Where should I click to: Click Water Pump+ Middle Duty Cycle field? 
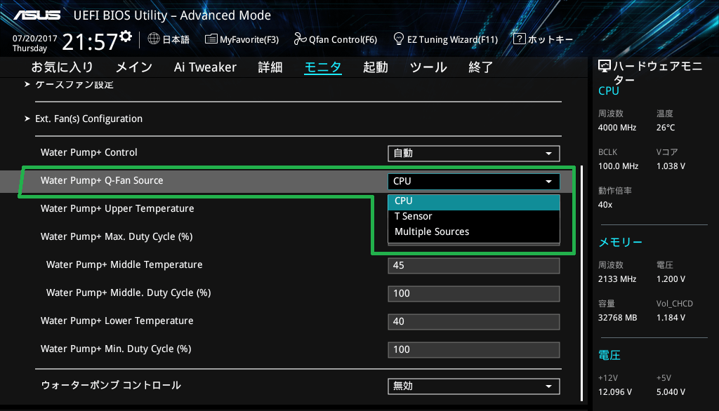(474, 294)
